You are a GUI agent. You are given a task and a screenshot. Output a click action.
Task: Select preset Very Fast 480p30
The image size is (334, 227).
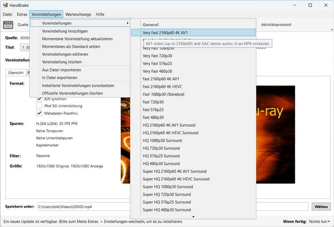click(x=193, y=71)
